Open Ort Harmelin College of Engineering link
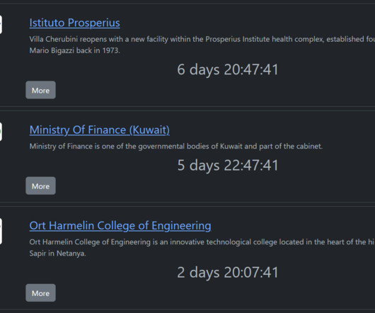The image size is (375, 313). 120,226
